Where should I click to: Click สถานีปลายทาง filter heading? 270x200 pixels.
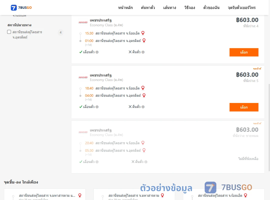19,25
